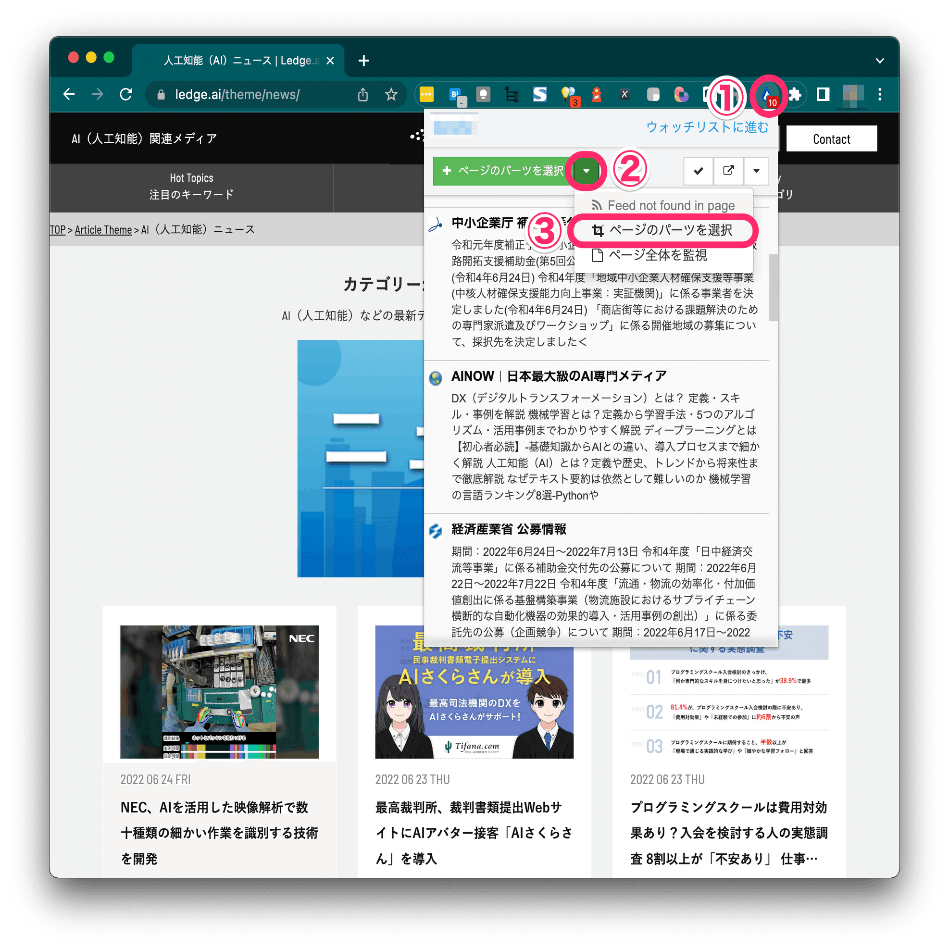The width and height of the screenshot is (949, 949).
Task: Click the Article Theme breadcrumb link
Action: click(x=103, y=230)
